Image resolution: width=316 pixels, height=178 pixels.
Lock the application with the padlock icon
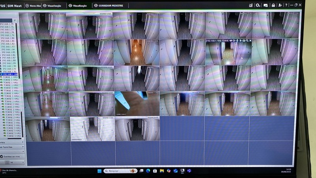(273, 5)
